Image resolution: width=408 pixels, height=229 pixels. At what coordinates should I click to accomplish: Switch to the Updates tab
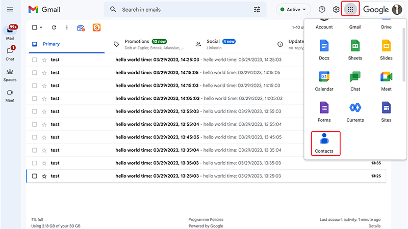tap(290, 44)
